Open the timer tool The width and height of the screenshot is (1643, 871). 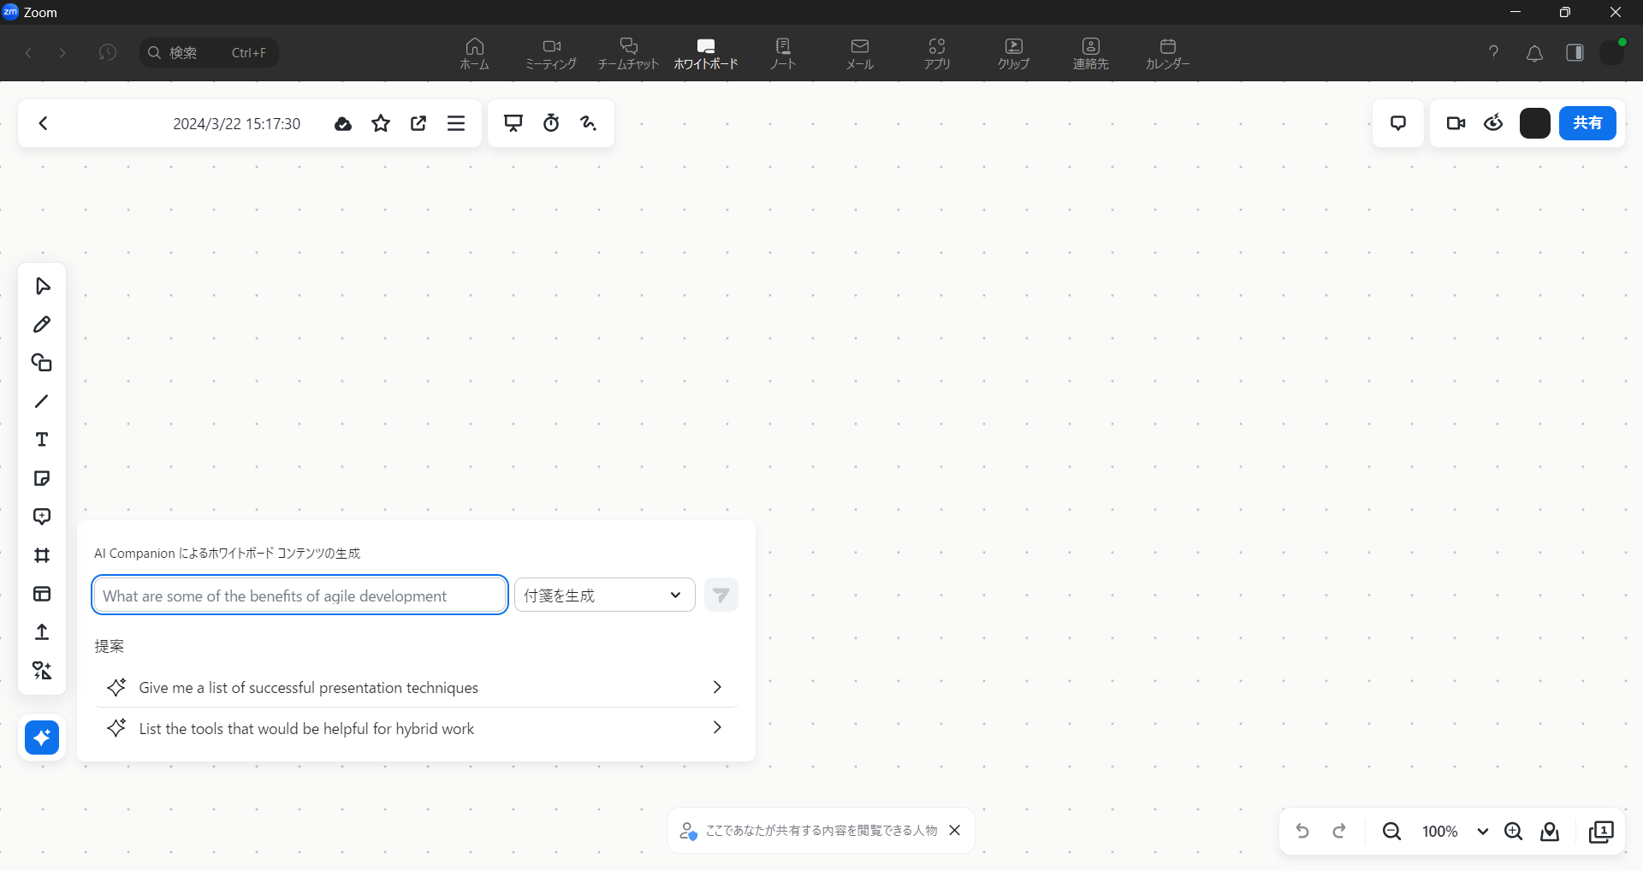coord(551,123)
